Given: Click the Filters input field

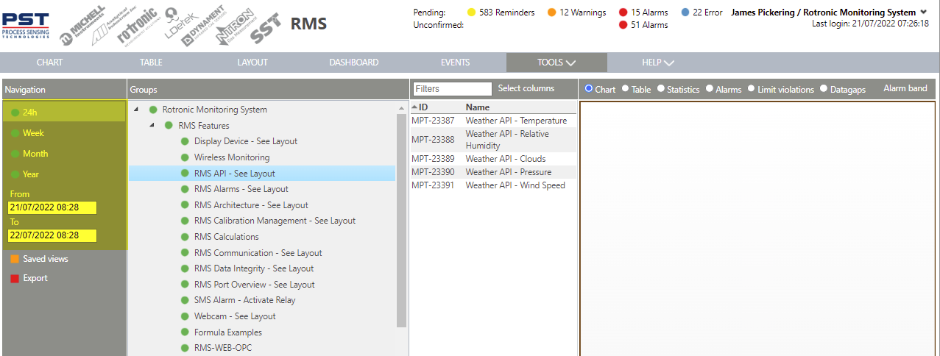Looking at the screenshot, I should (452, 89).
